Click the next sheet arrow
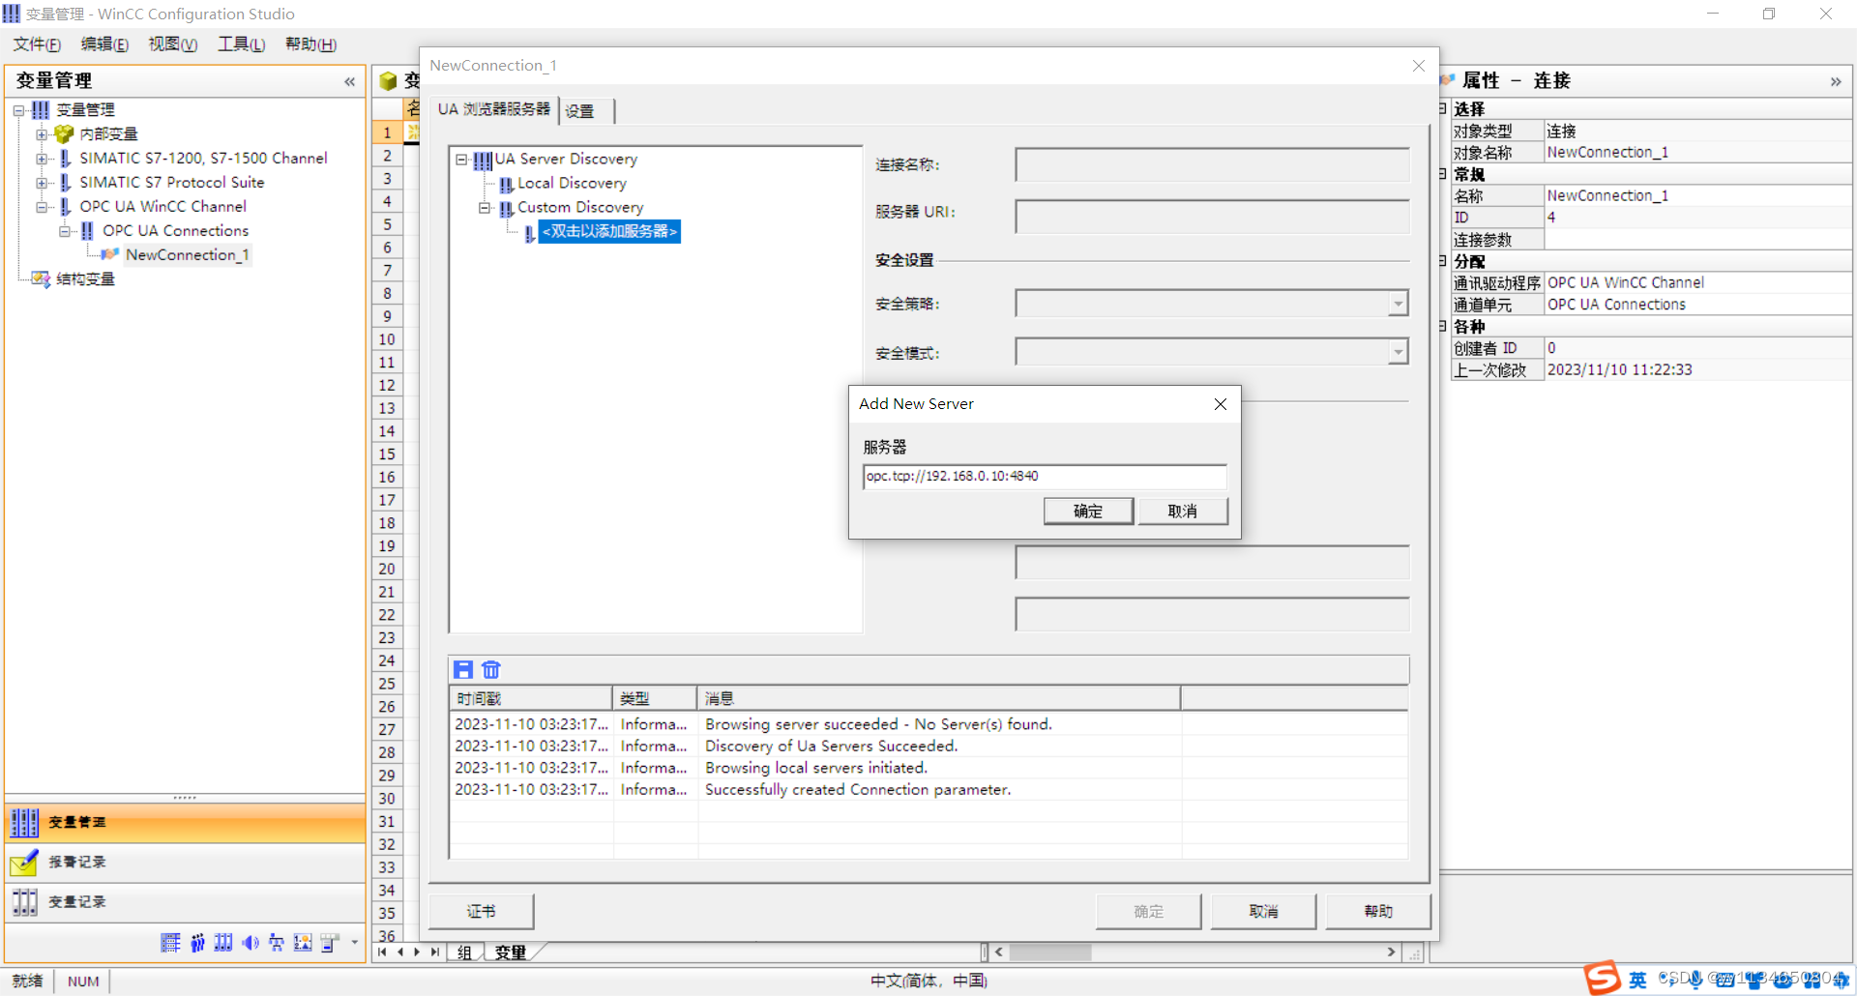The width and height of the screenshot is (1857, 996). (x=417, y=952)
